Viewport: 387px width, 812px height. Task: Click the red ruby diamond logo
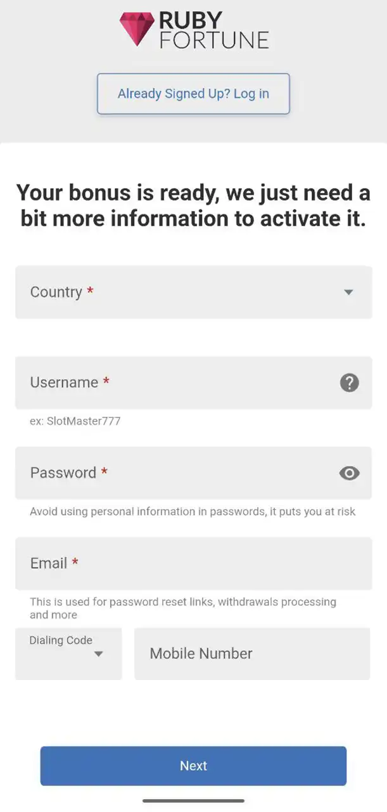137,29
